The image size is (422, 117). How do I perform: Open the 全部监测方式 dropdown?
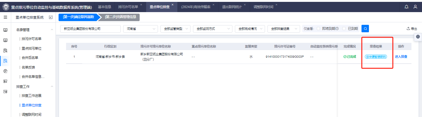[213, 29]
